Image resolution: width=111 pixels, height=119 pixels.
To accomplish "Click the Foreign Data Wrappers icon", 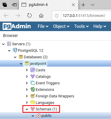I will tap(33, 96).
